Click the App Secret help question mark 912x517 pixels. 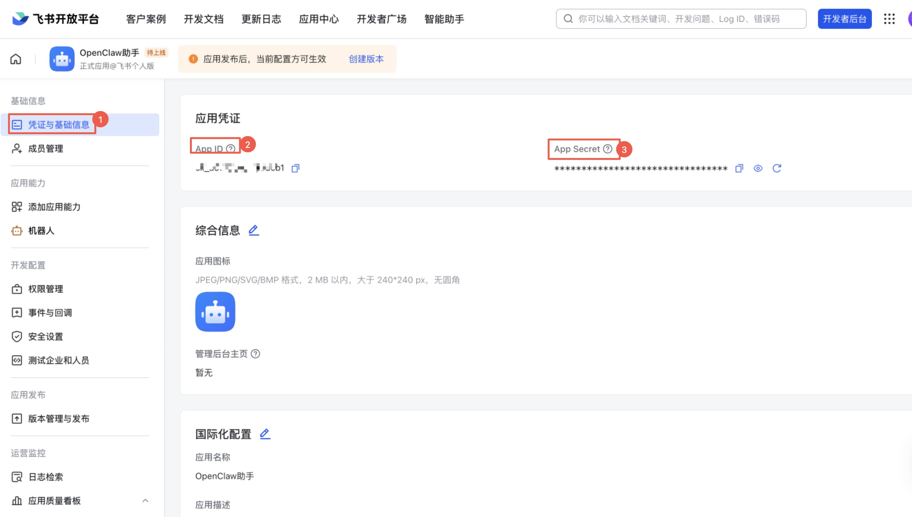click(608, 149)
